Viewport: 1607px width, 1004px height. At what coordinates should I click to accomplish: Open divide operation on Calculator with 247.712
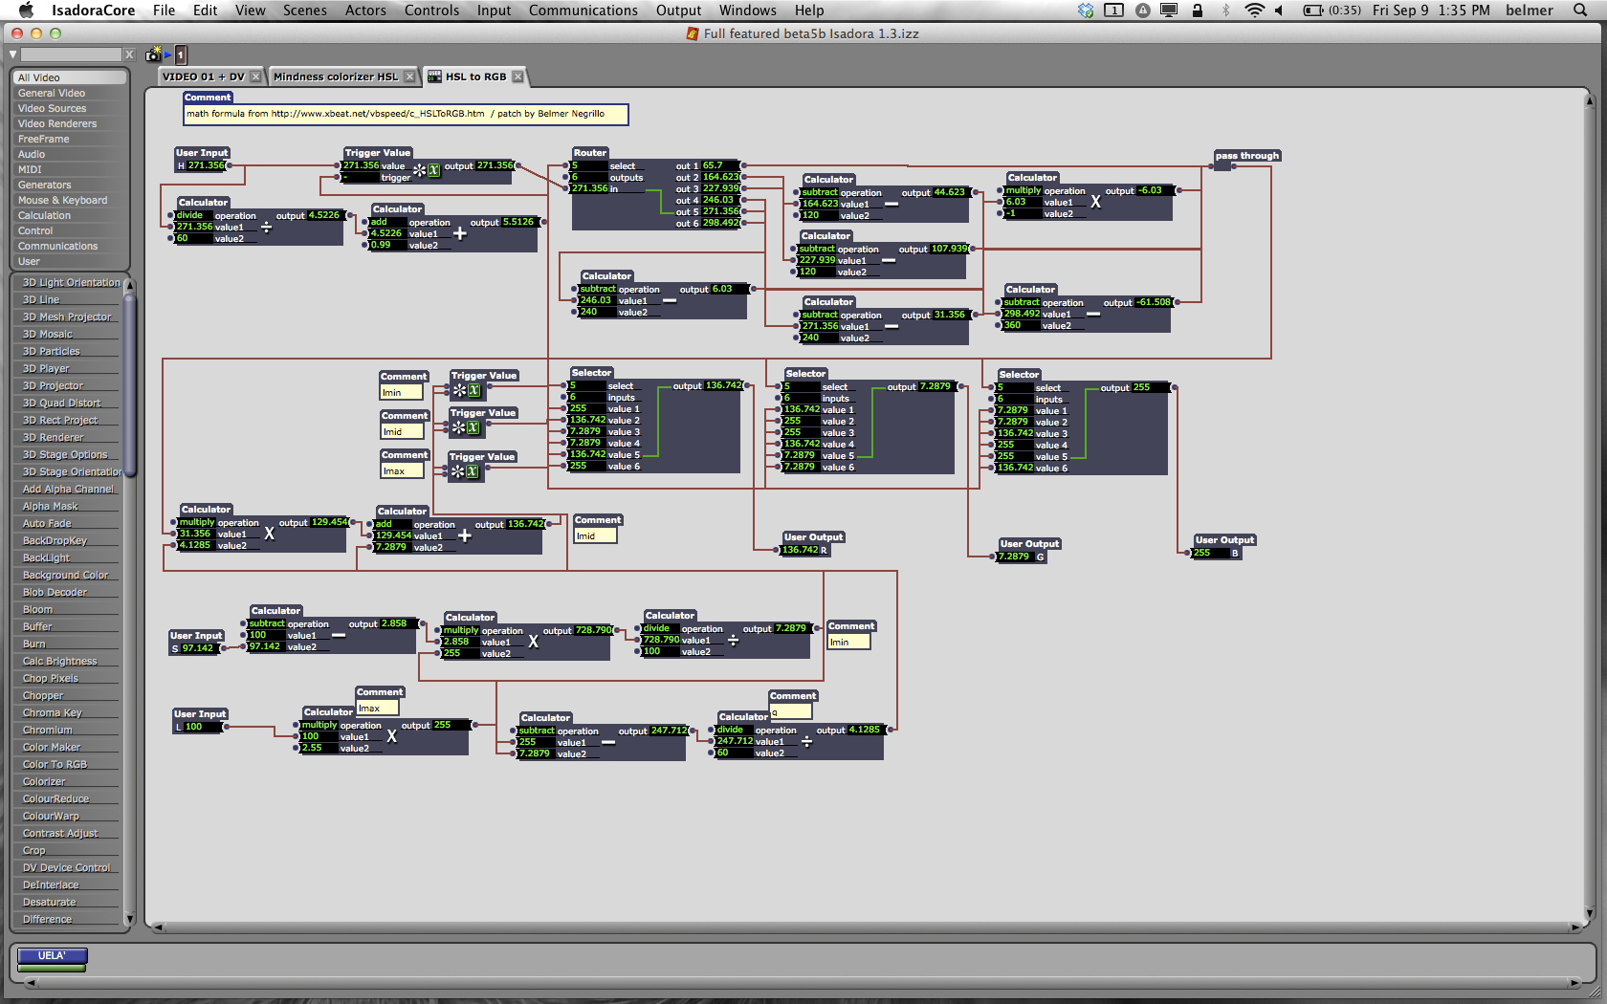click(x=735, y=730)
